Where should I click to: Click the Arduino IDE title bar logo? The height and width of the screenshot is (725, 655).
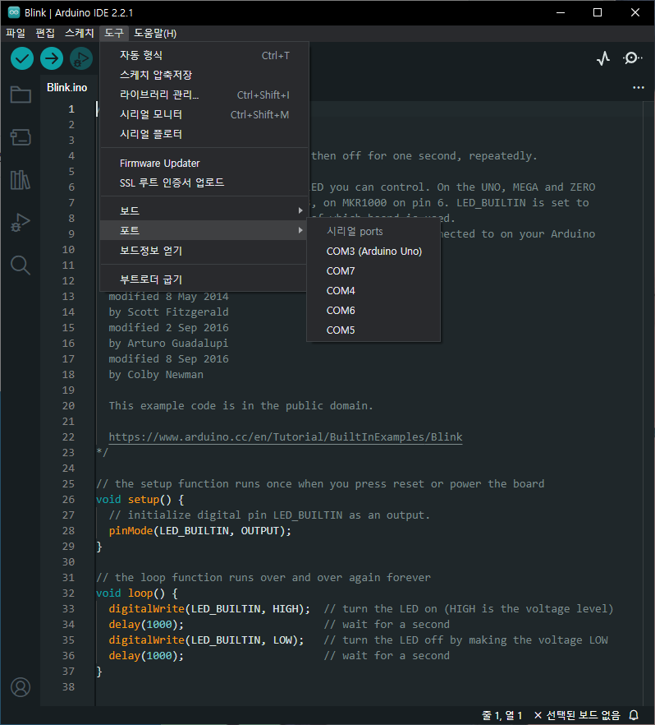pos(14,12)
